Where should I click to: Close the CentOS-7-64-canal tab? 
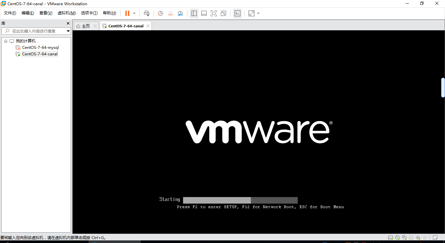tap(148, 26)
